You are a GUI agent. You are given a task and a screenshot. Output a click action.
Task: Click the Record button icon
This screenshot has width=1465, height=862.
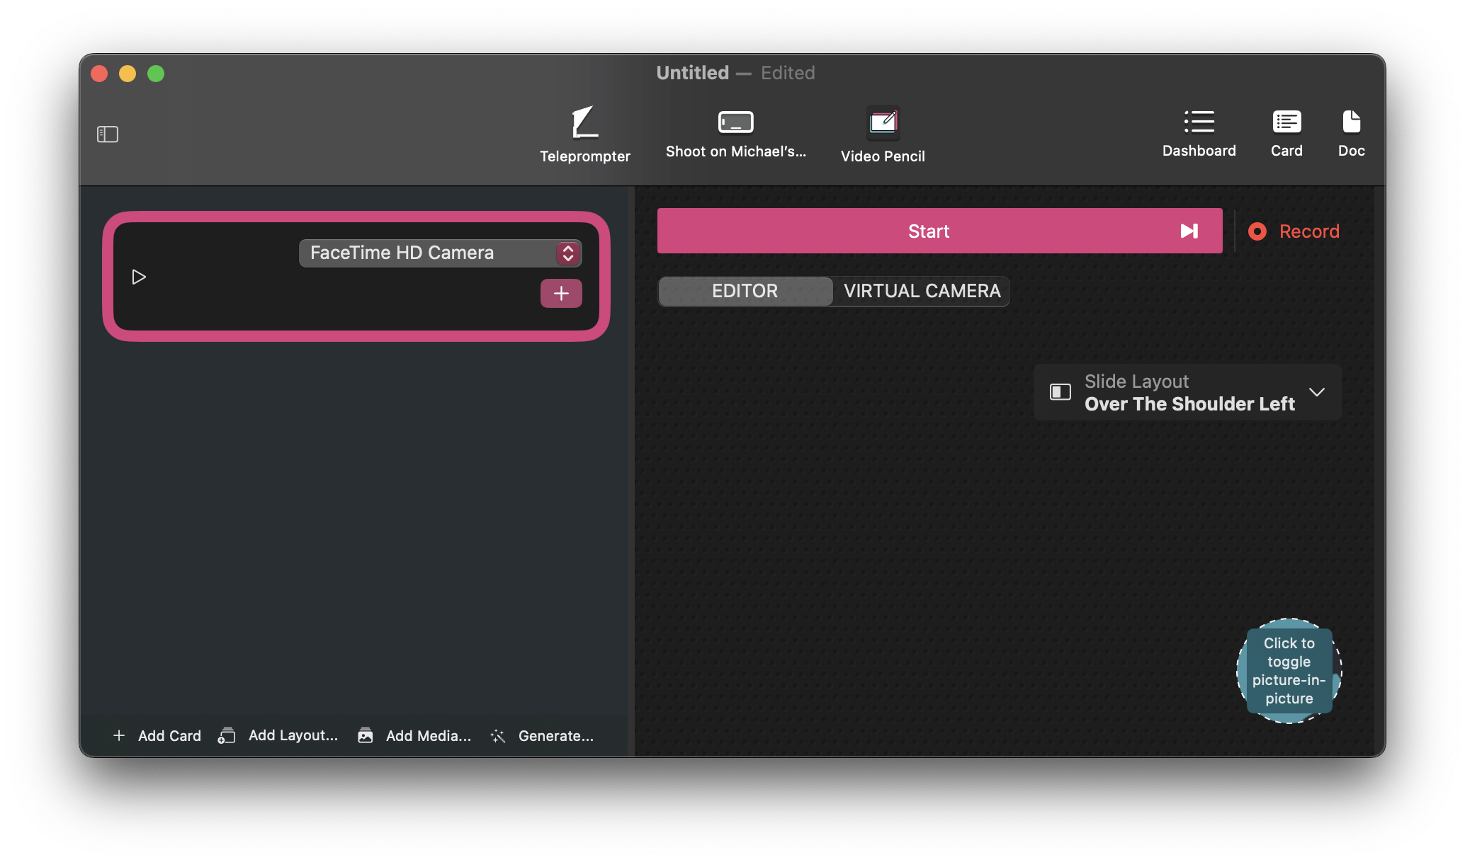pos(1255,231)
